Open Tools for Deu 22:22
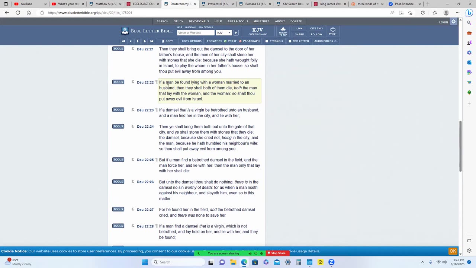This screenshot has height=268, width=476. click(x=118, y=82)
